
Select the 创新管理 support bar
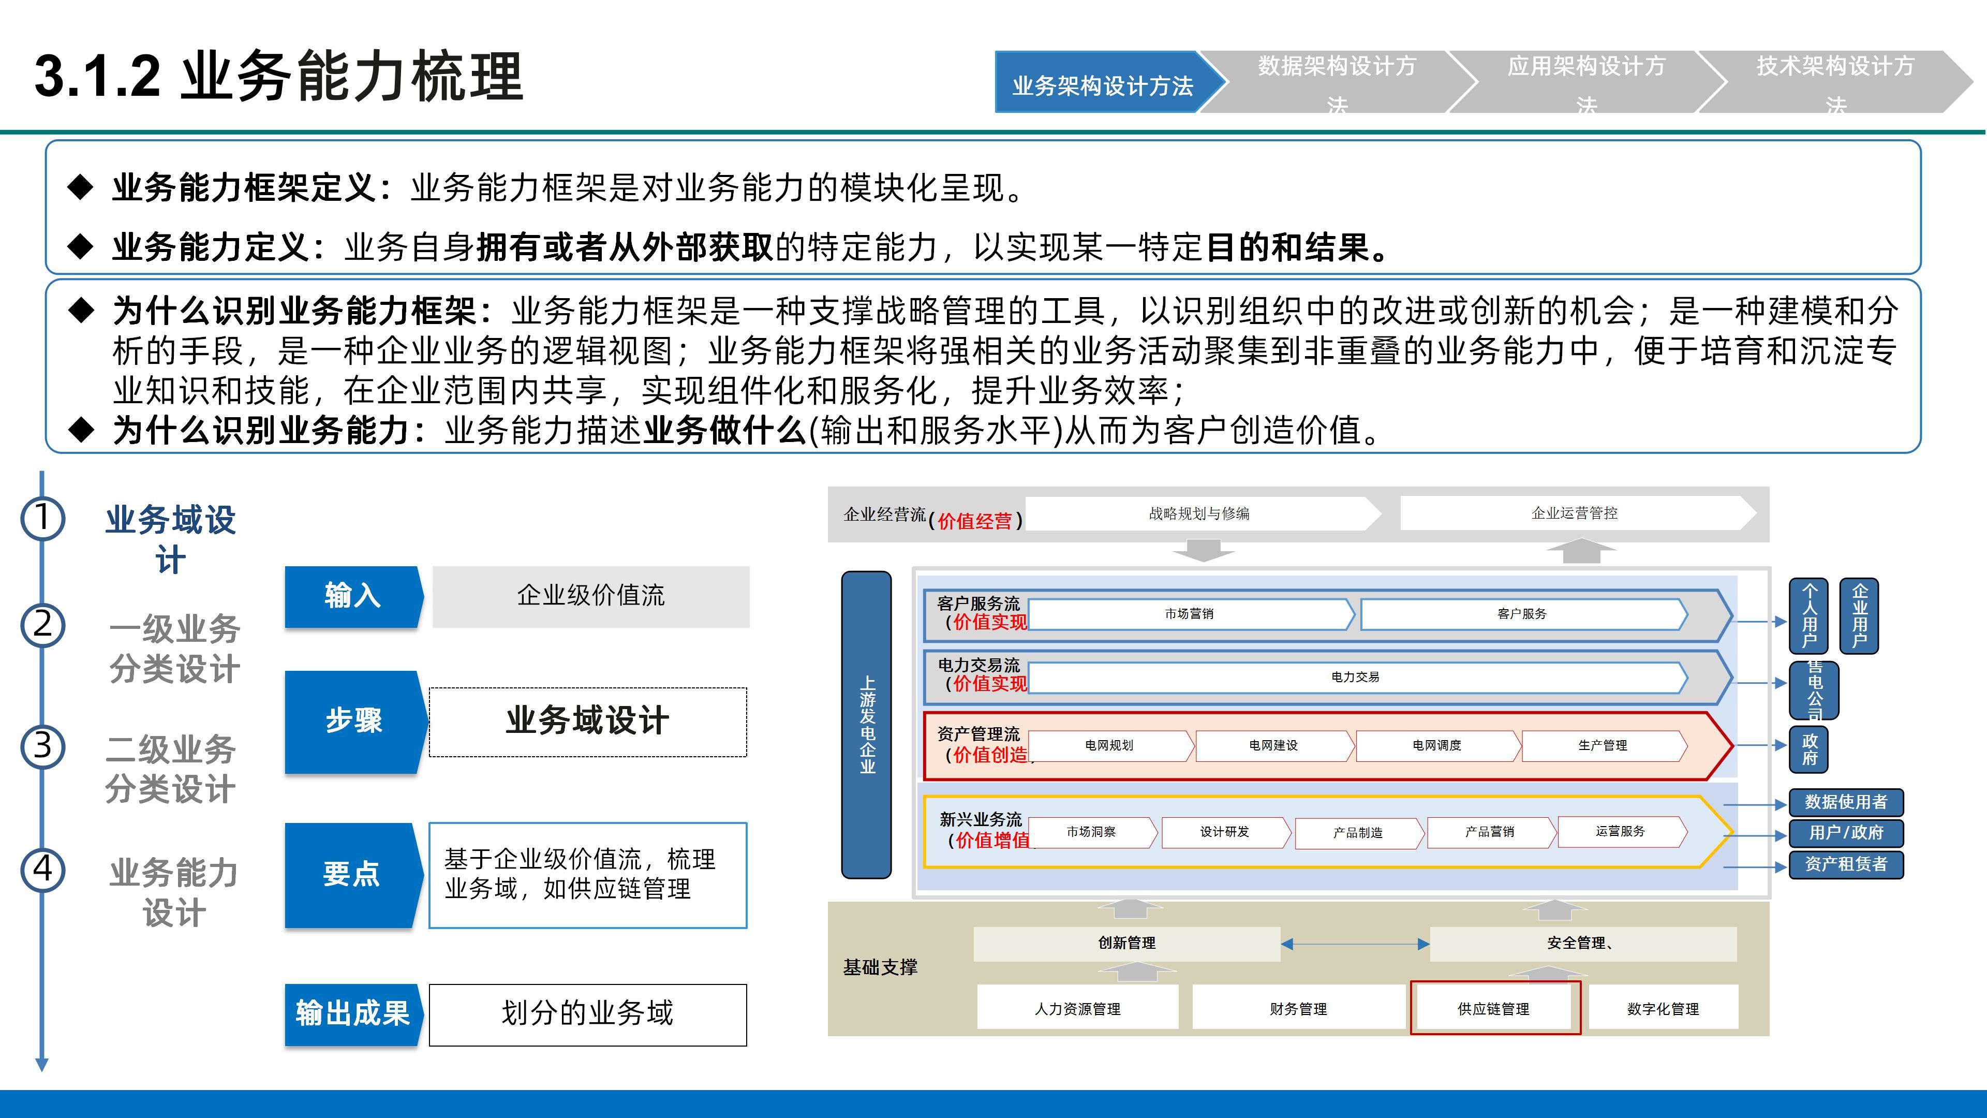[x=1127, y=944]
